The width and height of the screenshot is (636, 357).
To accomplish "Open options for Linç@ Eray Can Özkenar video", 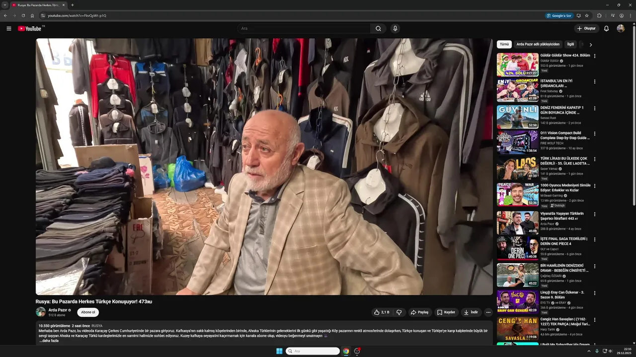I will (594, 293).
